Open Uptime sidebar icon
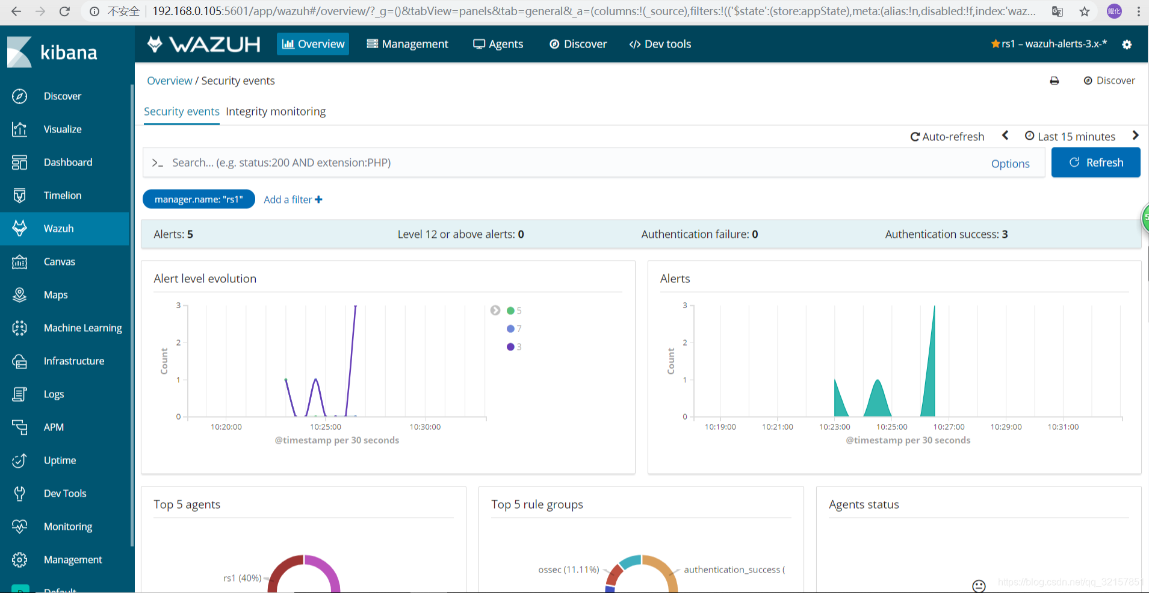This screenshot has width=1149, height=593. (x=20, y=461)
